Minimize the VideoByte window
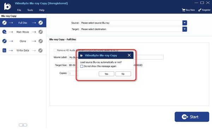The width and height of the screenshot is (212, 129). point(196,3)
